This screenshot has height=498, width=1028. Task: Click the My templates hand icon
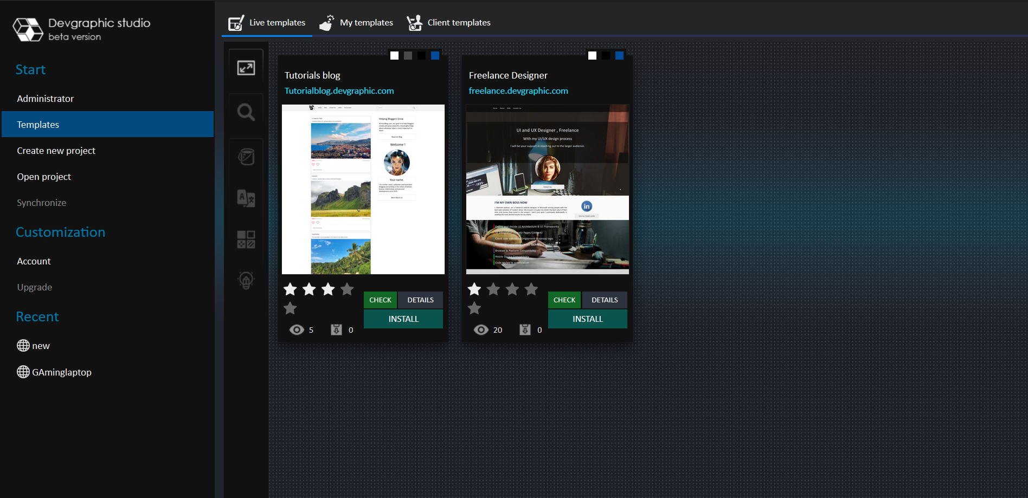[326, 23]
